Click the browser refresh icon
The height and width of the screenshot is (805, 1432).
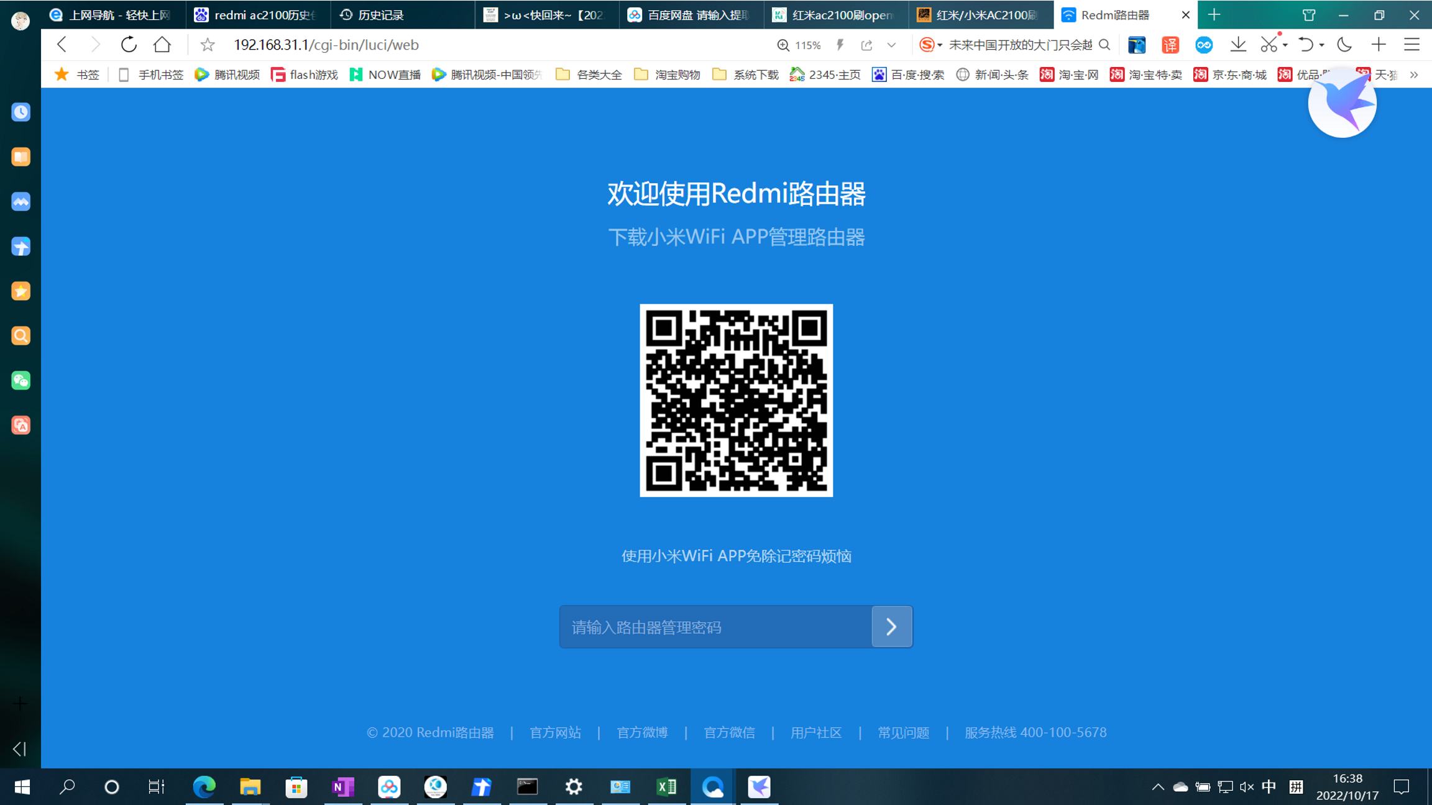tap(129, 45)
